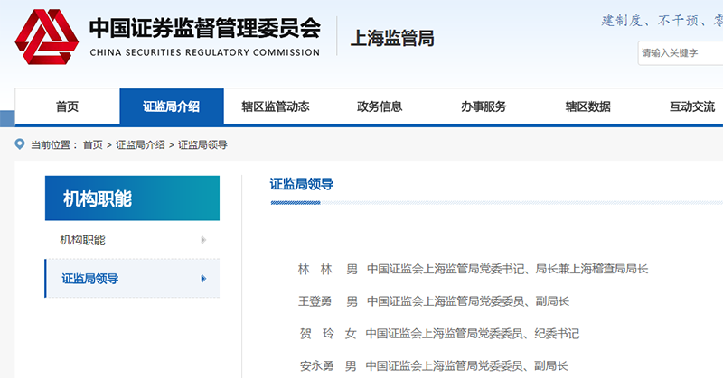Select 证监局领导 item in left sidebar
The width and height of the screenshot is (723, 378).
click(89, 279)
